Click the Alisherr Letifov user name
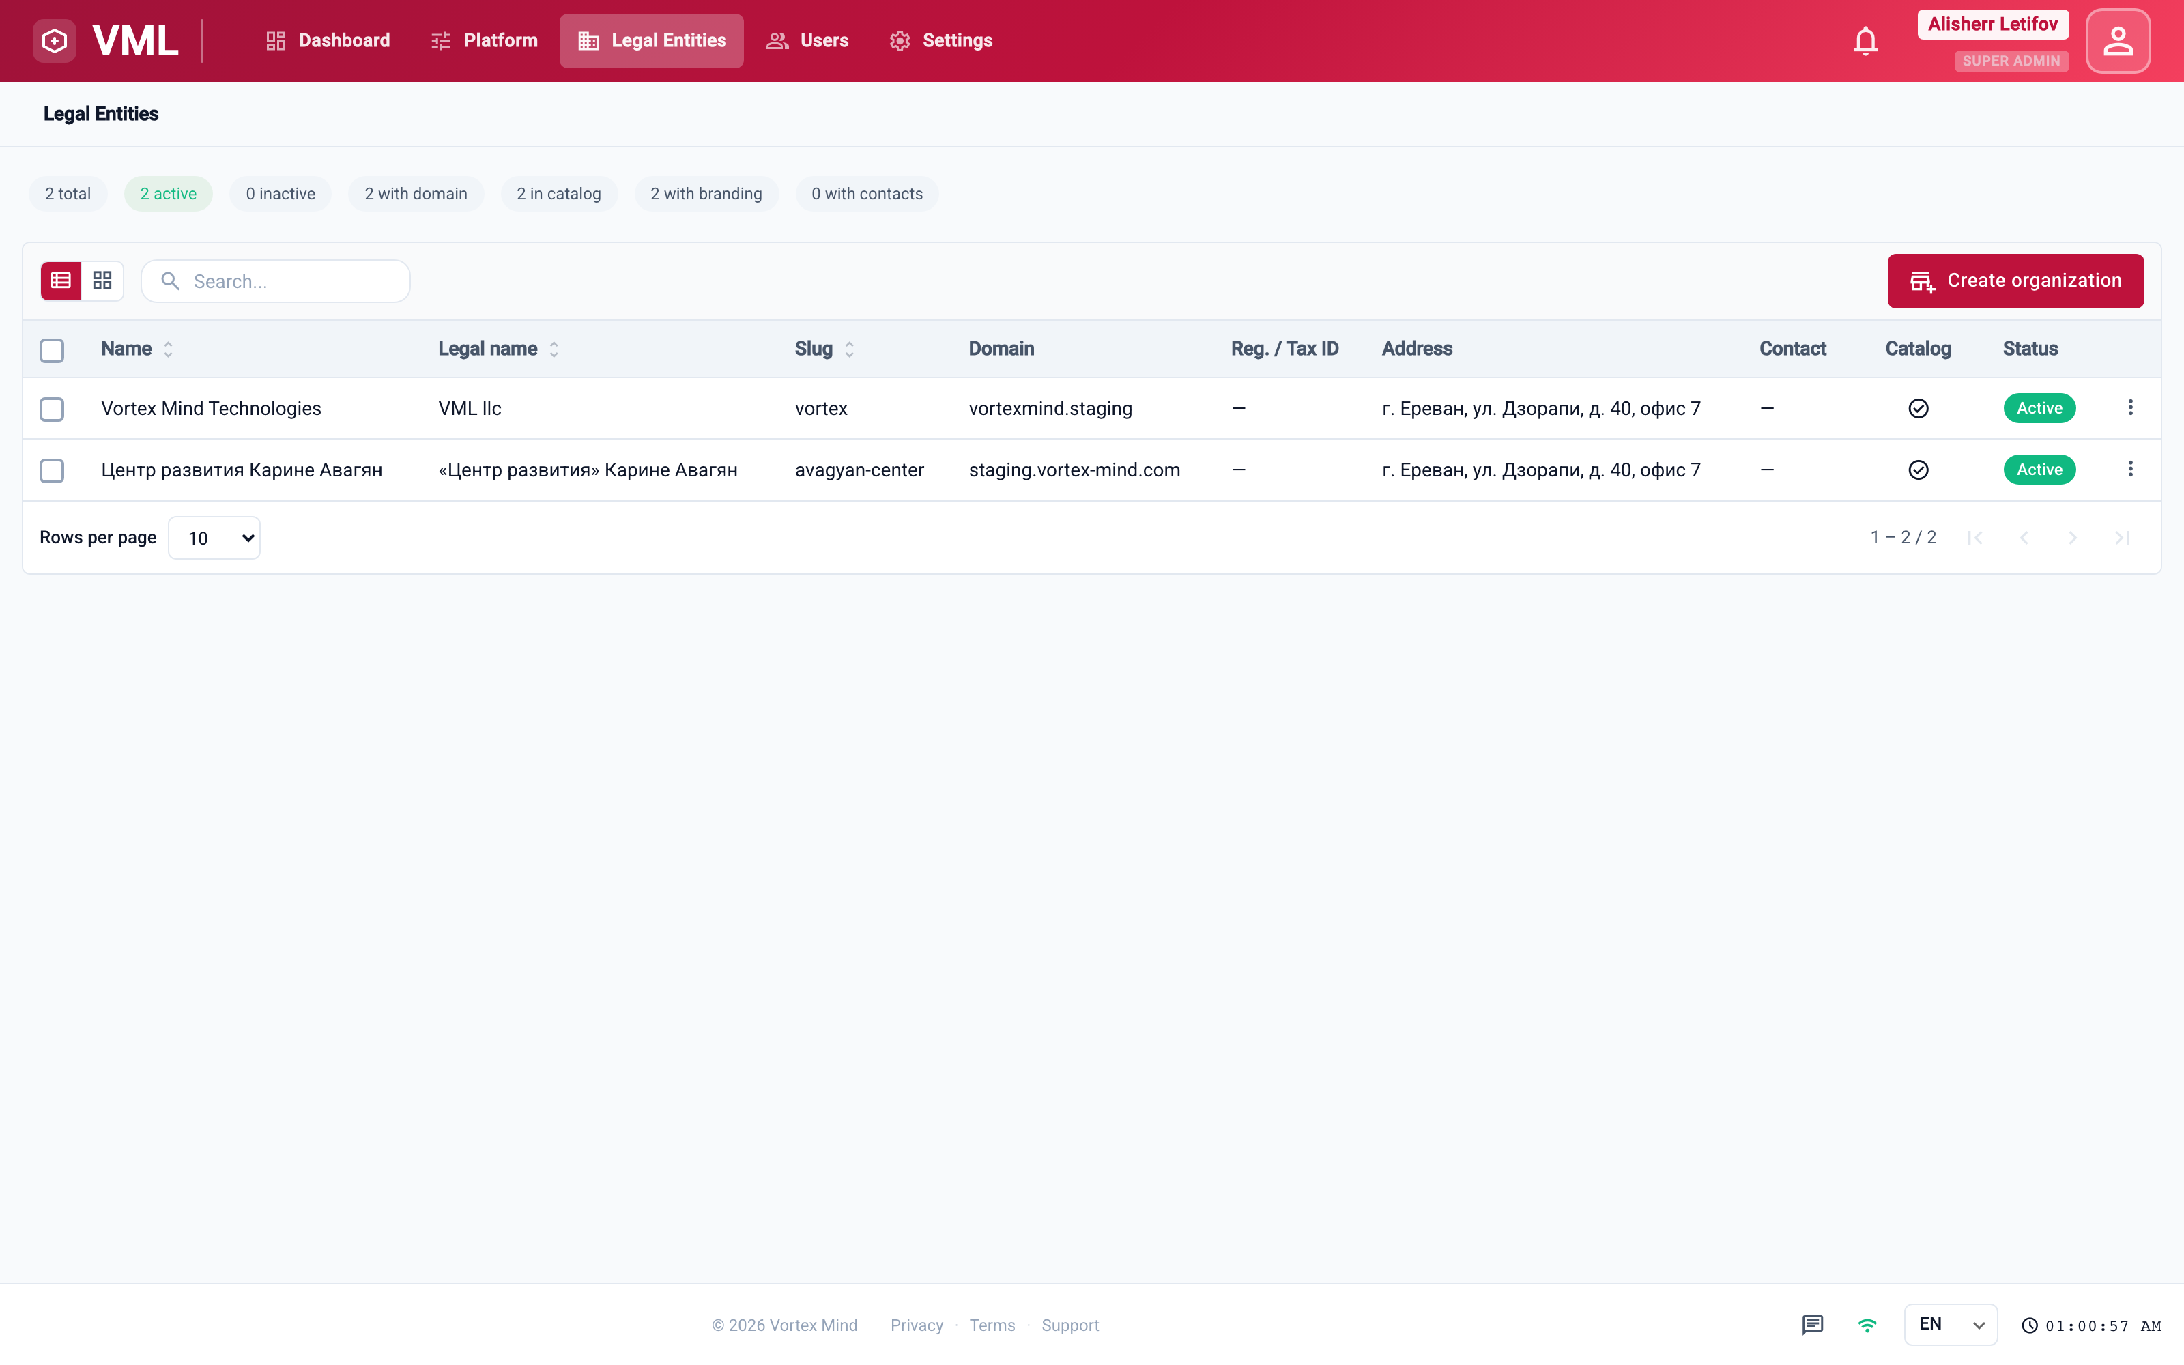 1993,25
